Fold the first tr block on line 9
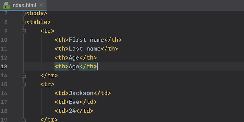This screenshot has width=244, height=122. (24, 31)
